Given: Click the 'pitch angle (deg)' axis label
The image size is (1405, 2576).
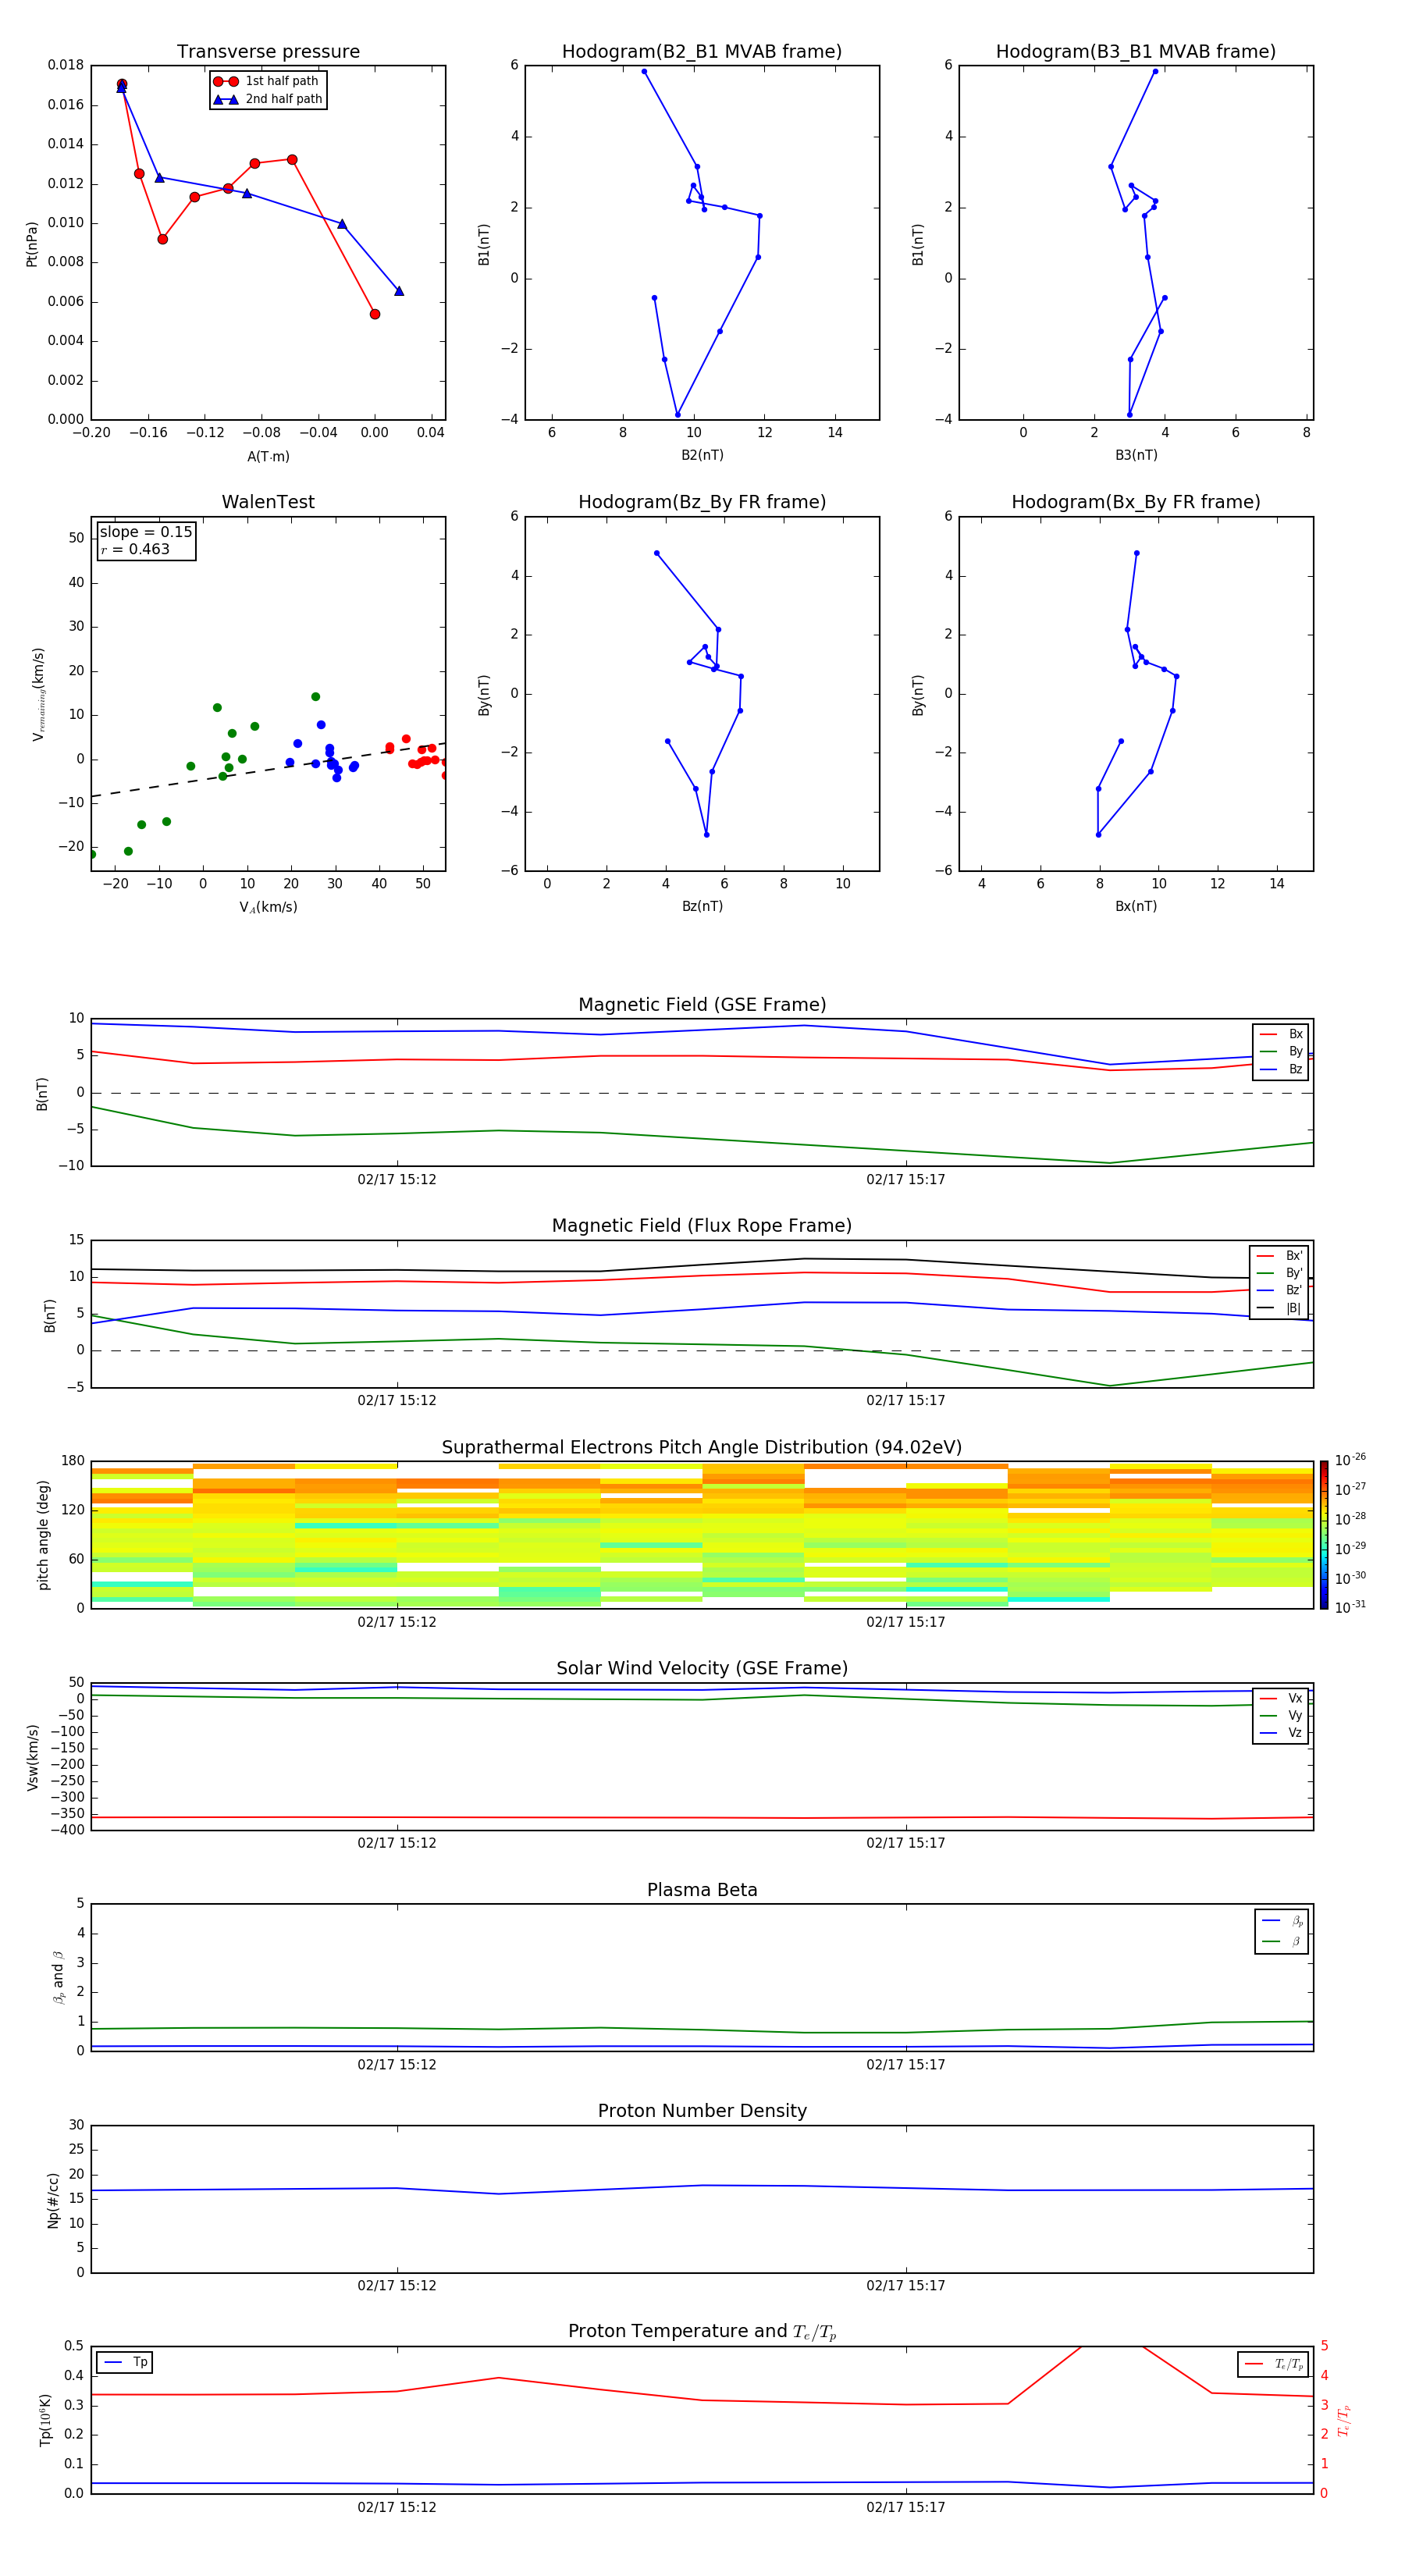Looking at the screenshot, I should click(44, 1534).
